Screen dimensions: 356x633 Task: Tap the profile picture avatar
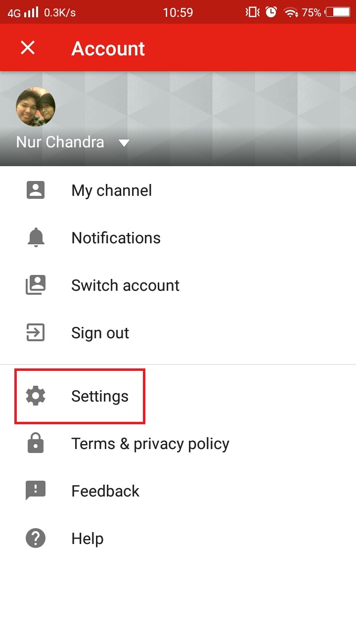[x=36, y=107]
